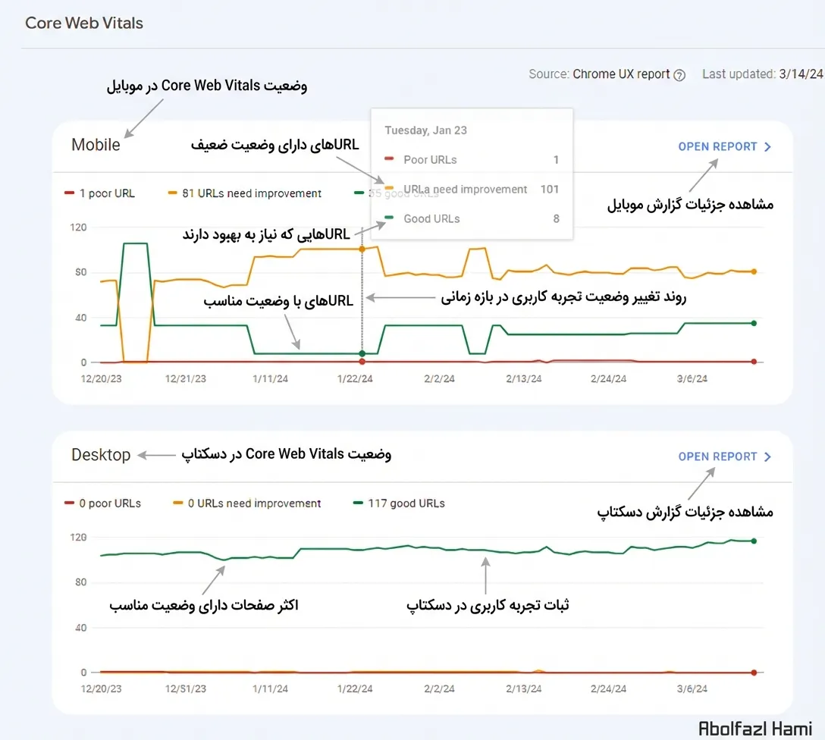The image size is (825, 740).
Task: Click the Chrome UX report help icon
Action: point(679,75)
